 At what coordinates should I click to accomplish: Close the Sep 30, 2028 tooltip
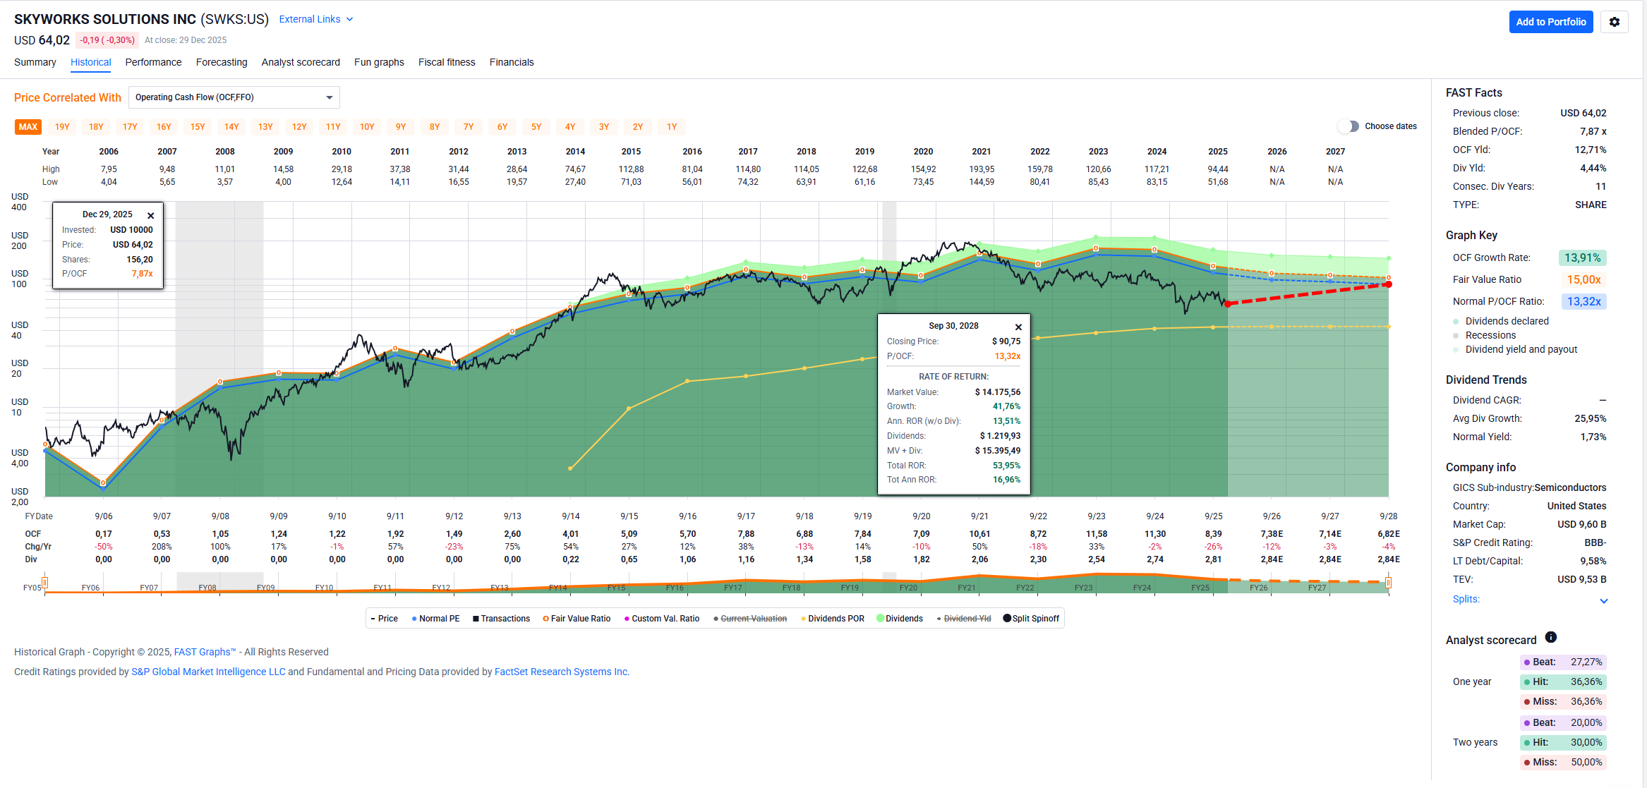[1018, 327]
